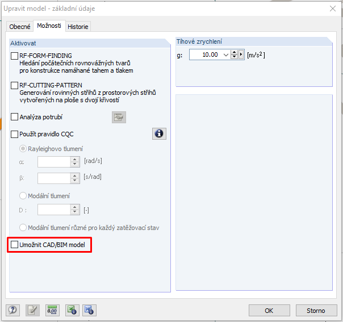Enable the RF-CUTTING-PATTERN checkbox
The image size is (343, 322).
coord(14,85)
